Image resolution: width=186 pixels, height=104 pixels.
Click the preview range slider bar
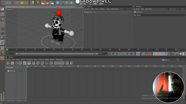pos(57,54)
